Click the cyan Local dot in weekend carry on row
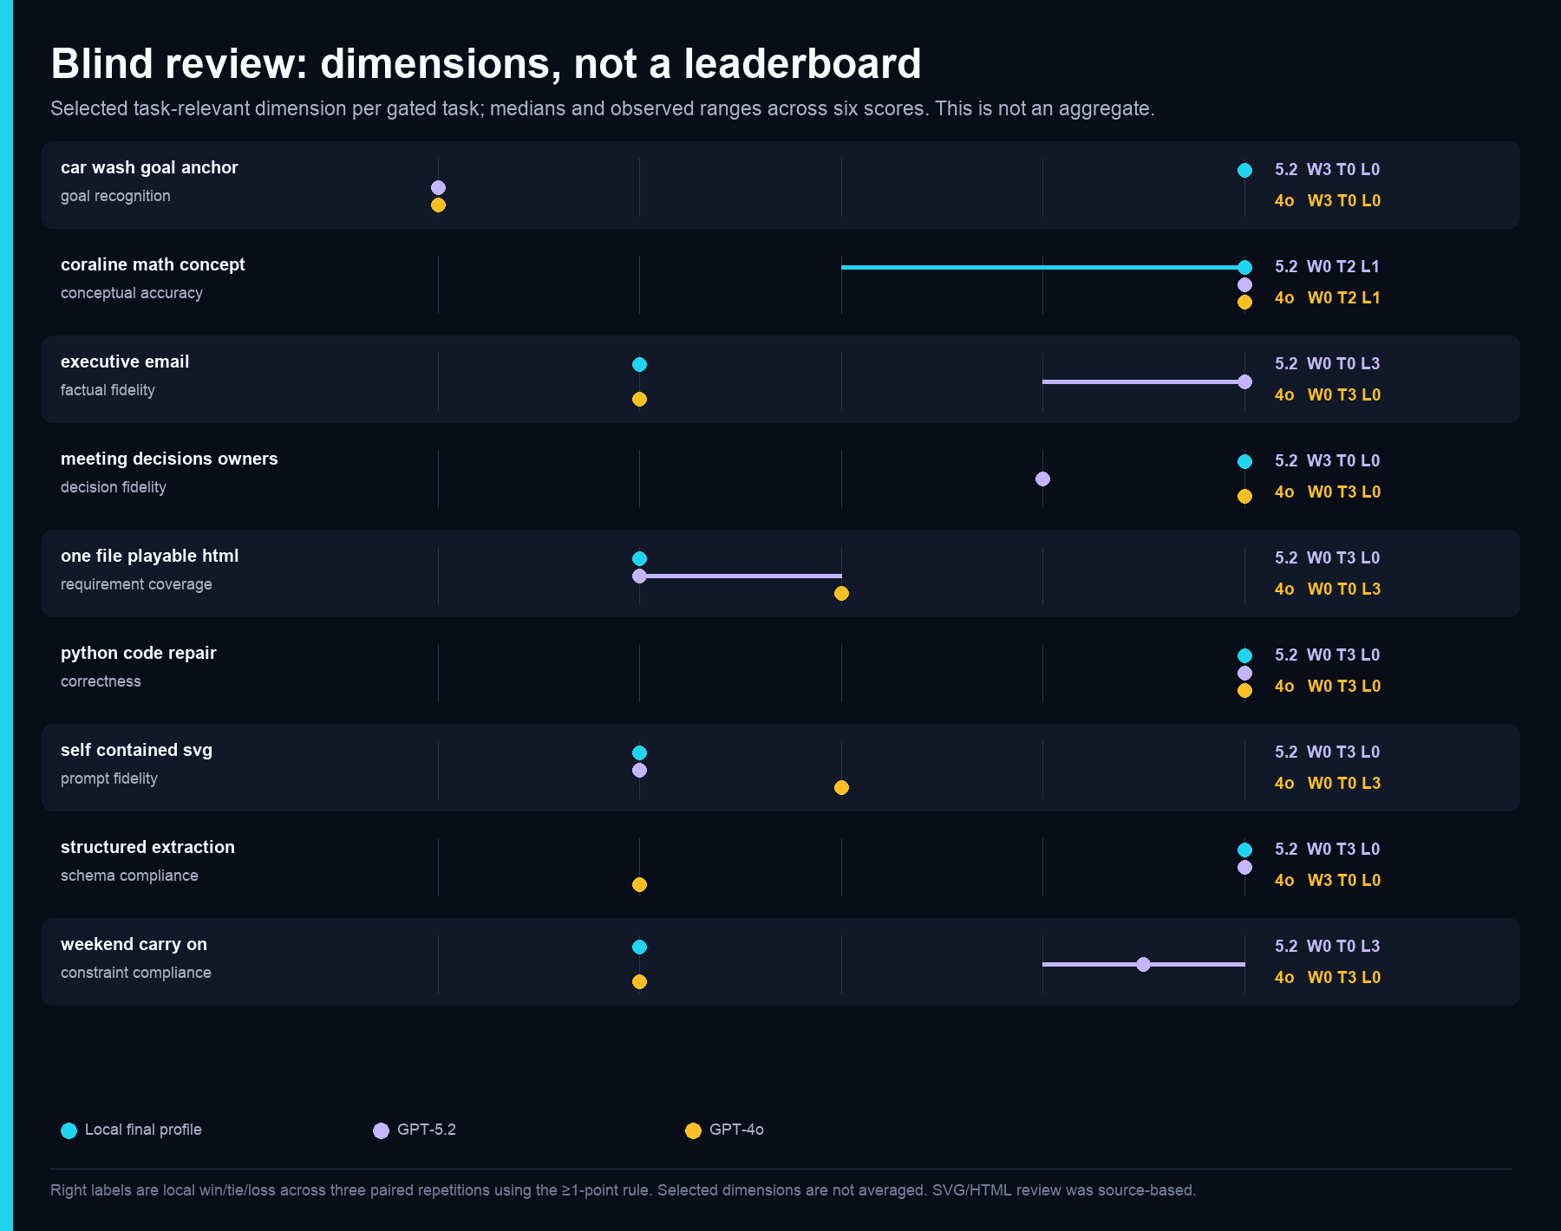This screenshot has height=1231, width=1561. point(639,947)
